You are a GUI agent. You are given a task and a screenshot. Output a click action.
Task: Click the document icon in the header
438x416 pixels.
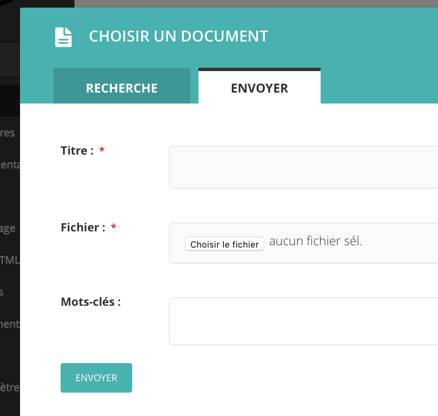pyautogui.click(x=63, y=37)
